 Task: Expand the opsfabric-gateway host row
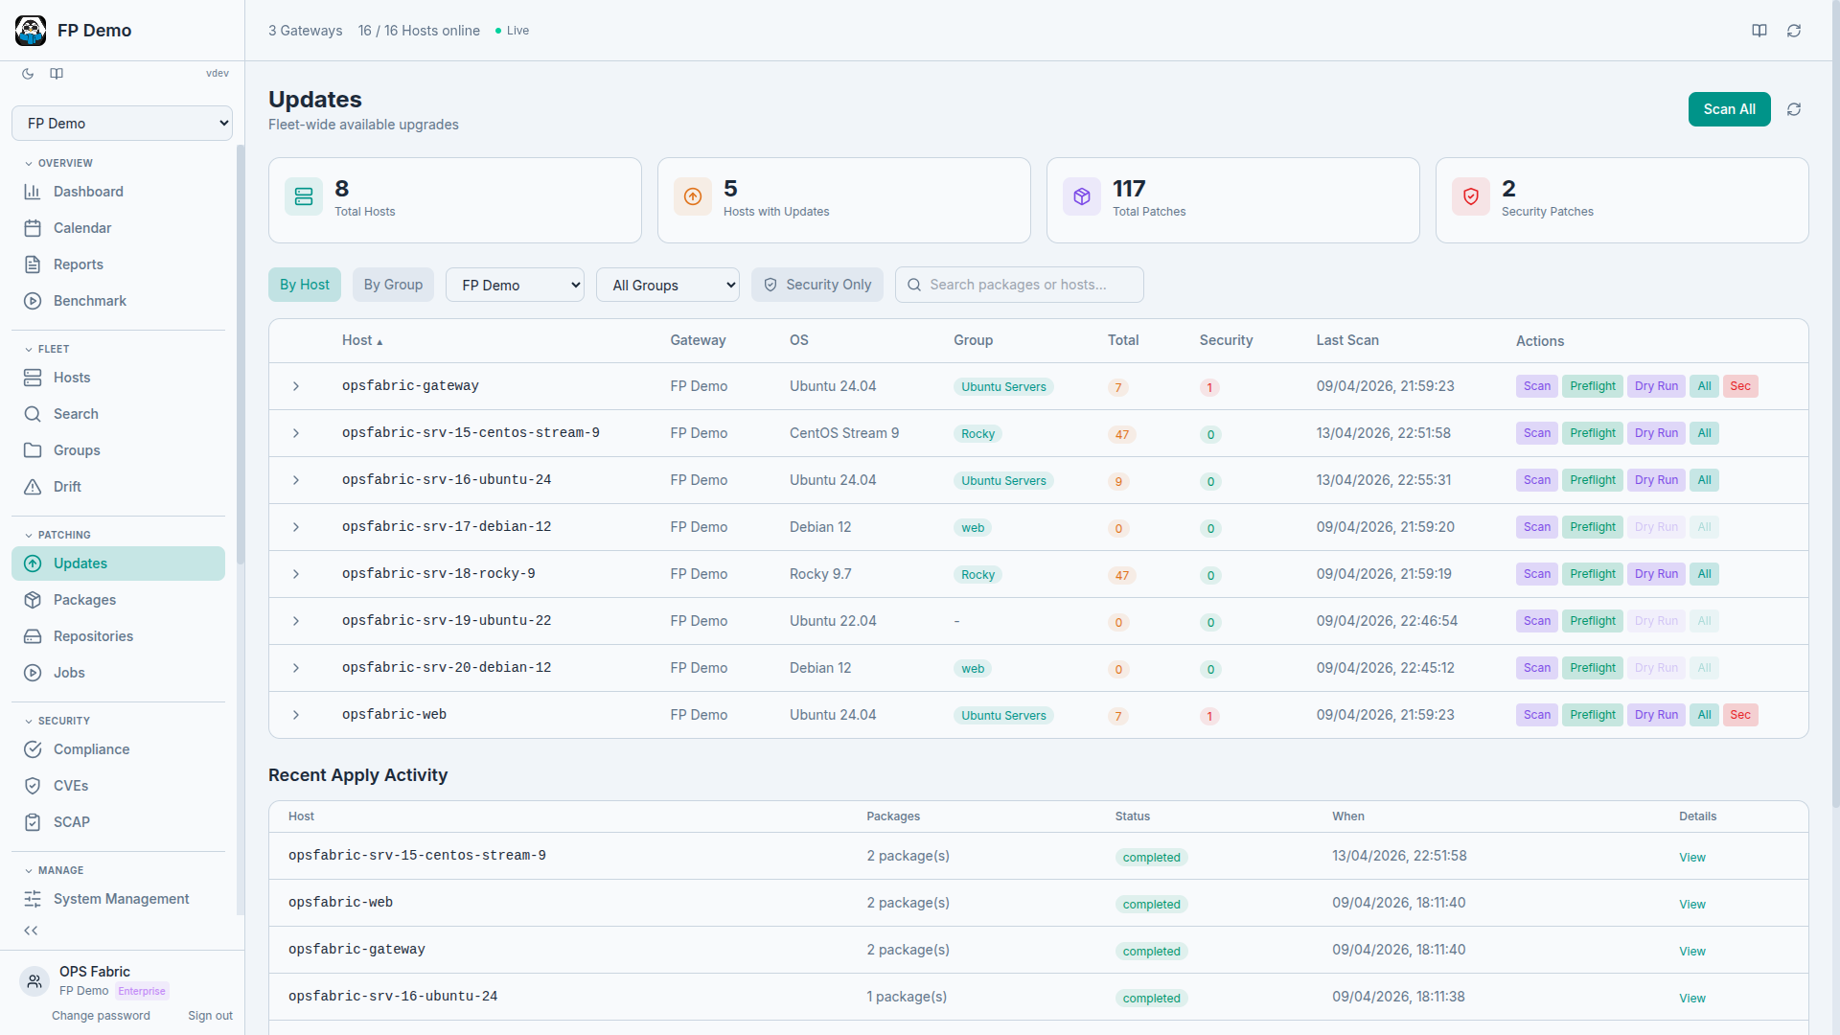click(x=295, y=386)
